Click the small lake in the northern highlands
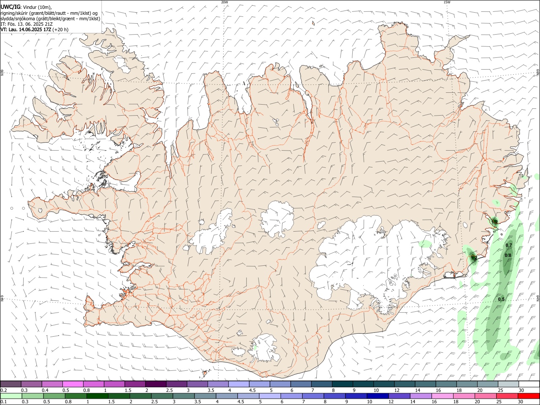Image resolution: width=540 pixels, height=405 pixels. click(276, 122)
